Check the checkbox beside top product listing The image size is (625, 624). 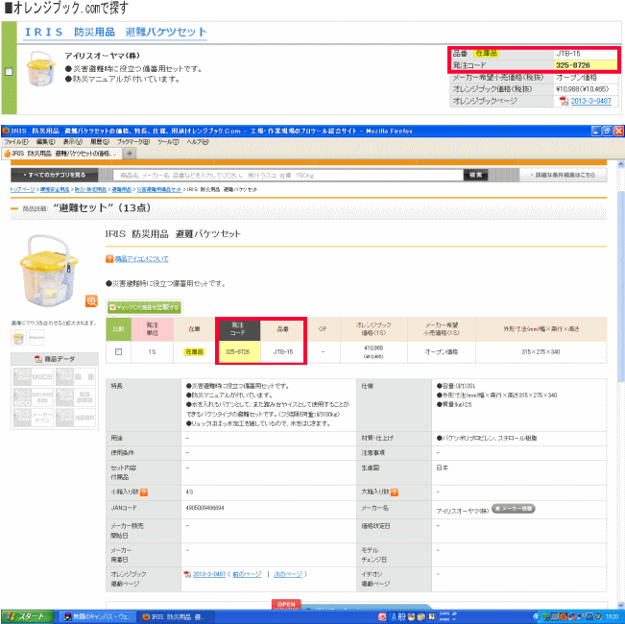[x=9, y=71]
